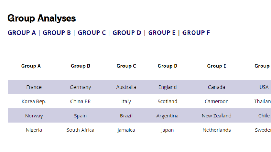Click the South Africa cell
The image size is (271, 152).
coord(80,130)
